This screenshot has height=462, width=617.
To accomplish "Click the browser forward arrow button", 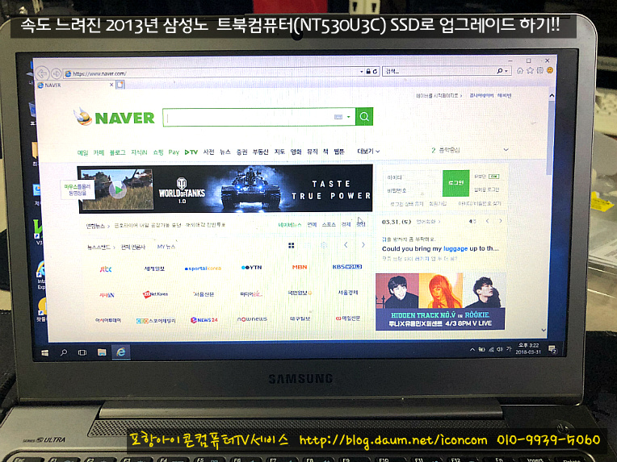I will tap(57, 73).
